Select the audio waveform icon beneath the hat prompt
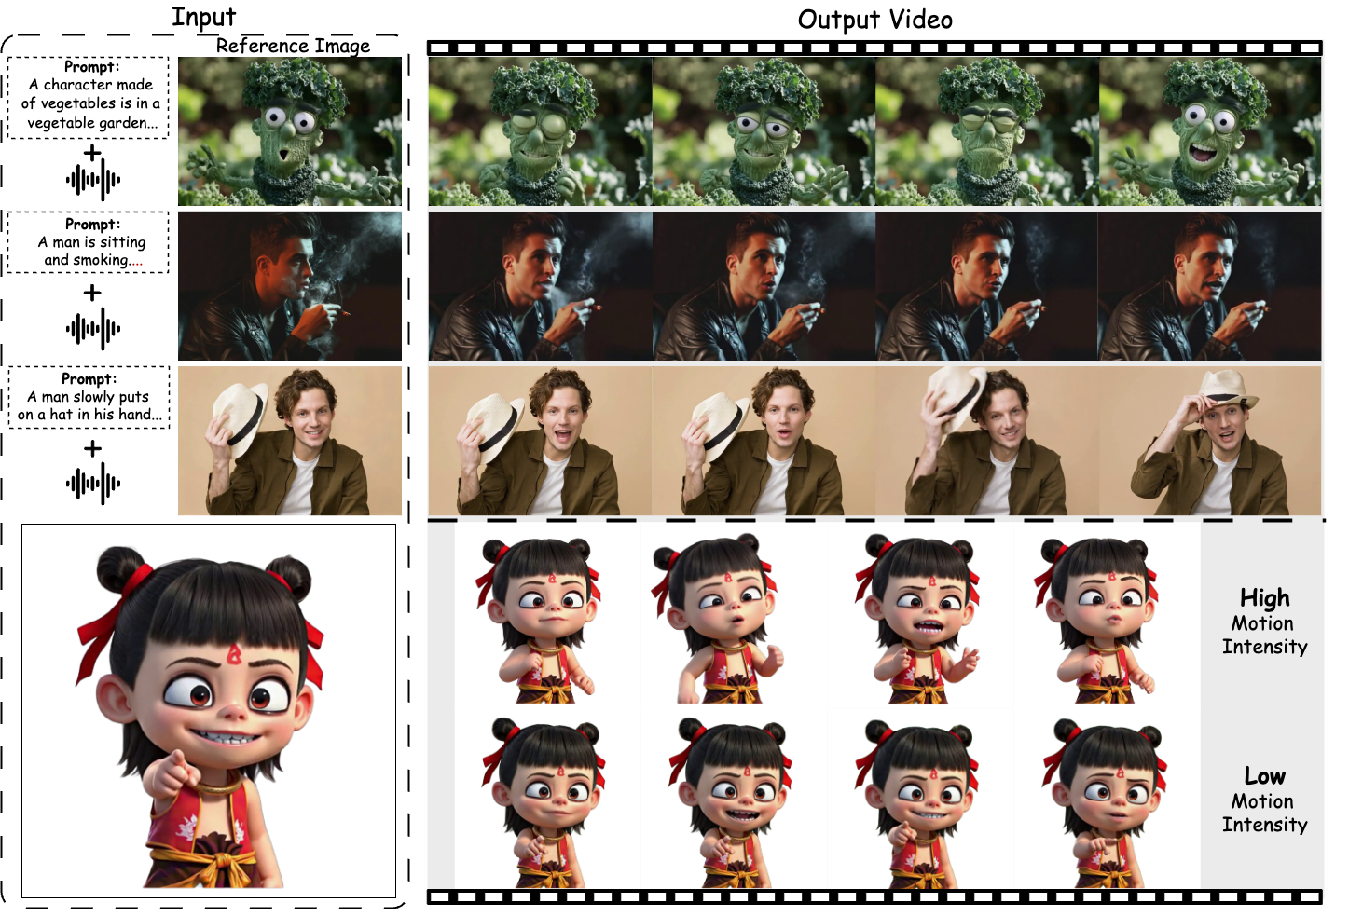This screenshot has width=1349, height=916. coord(92,484)
